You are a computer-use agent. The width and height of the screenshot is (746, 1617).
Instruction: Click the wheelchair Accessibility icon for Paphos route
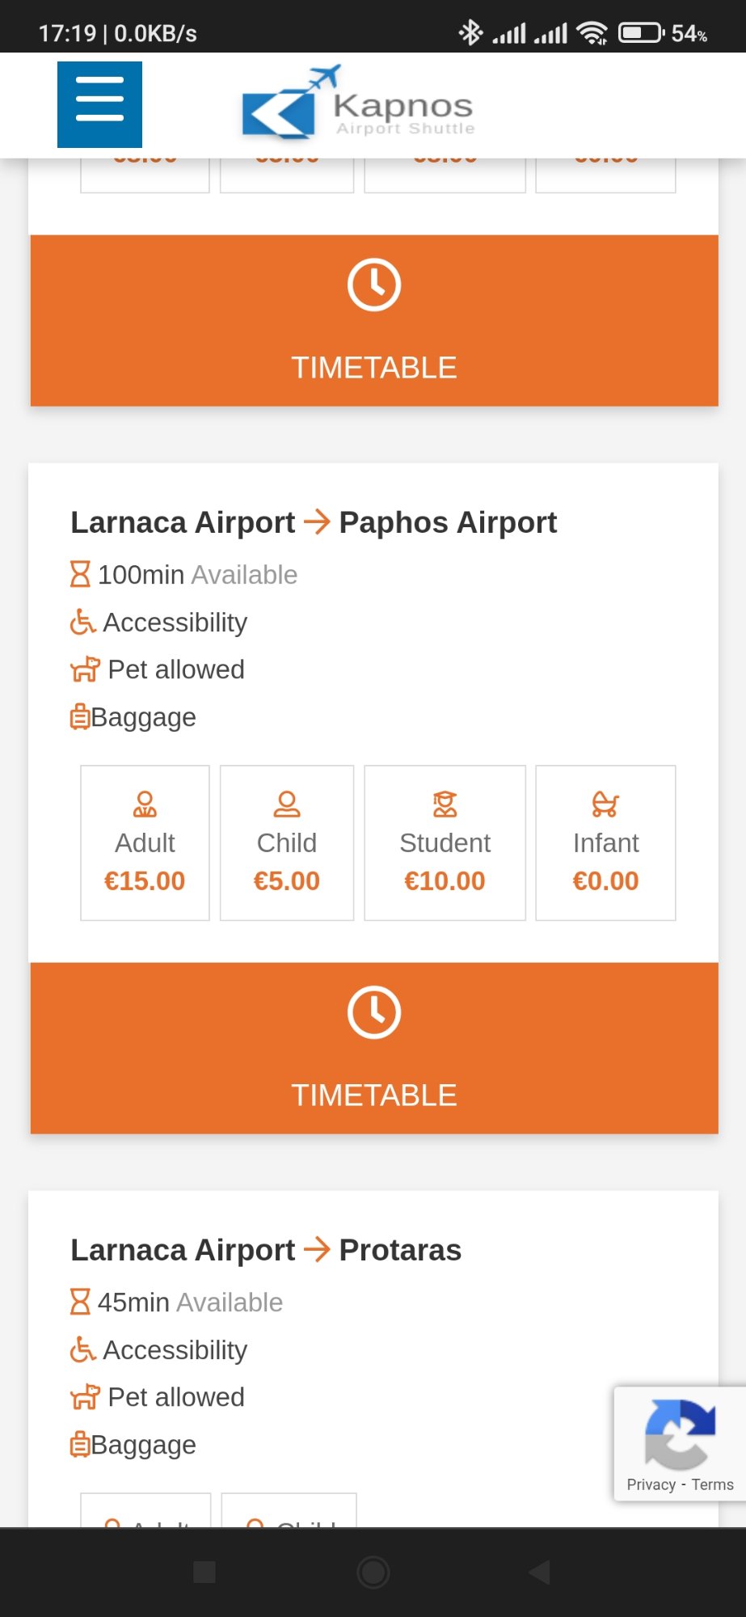(x=82, y=622)
